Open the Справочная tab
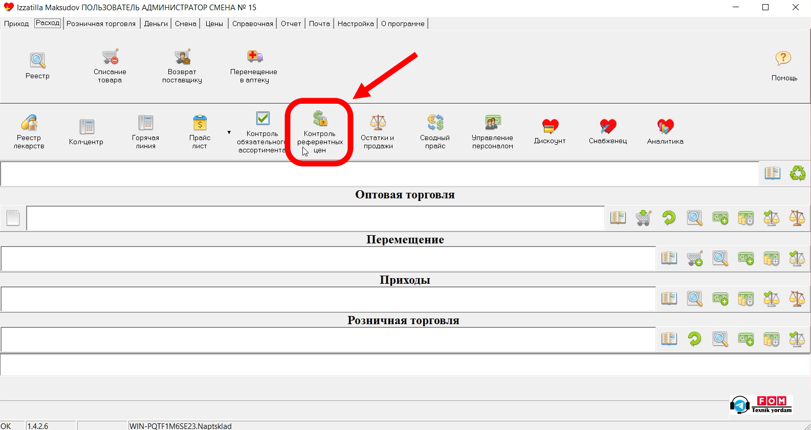Screen dimensions: 811x430 [x=253, y=24]
